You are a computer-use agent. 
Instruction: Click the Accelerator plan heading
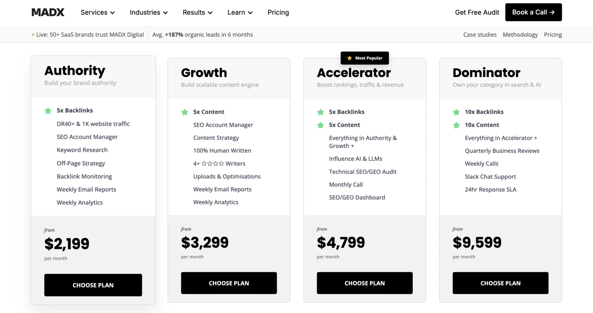coord(354,73)
